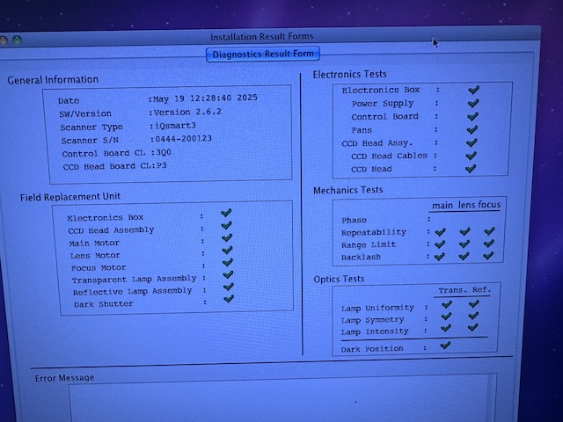Screen dimensions: 563x422
Task: Click the Lamp Uniformity Trans. checkmark
Action: (447, 306)
